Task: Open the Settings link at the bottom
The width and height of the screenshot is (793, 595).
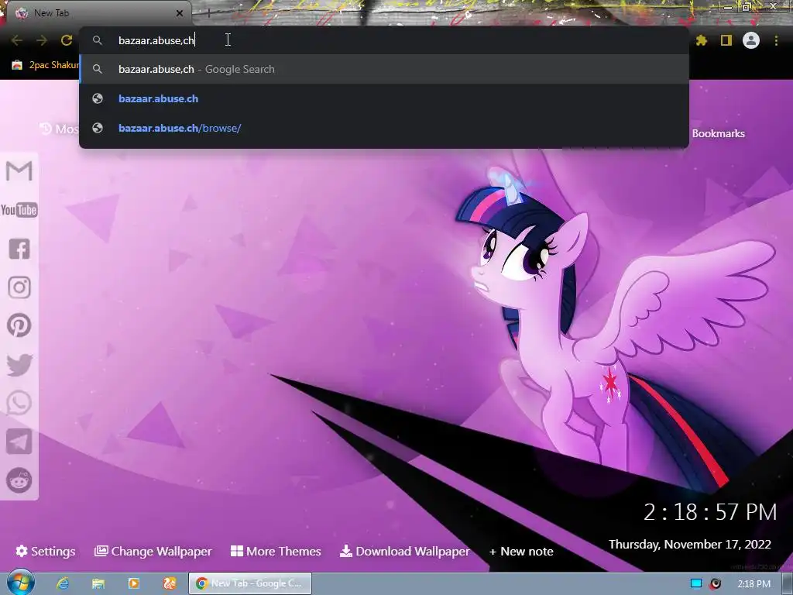Action: click(46, 551)
